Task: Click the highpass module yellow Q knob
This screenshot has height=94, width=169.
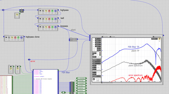Action: tap(46, 11)
